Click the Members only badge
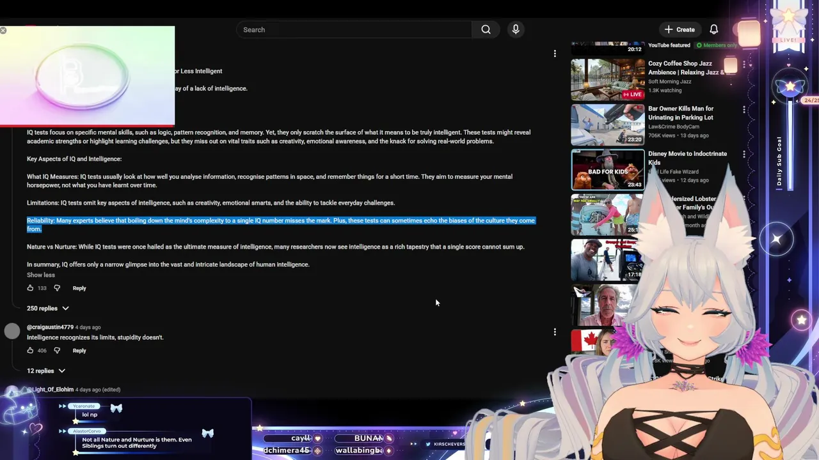 tap(717, 45)
